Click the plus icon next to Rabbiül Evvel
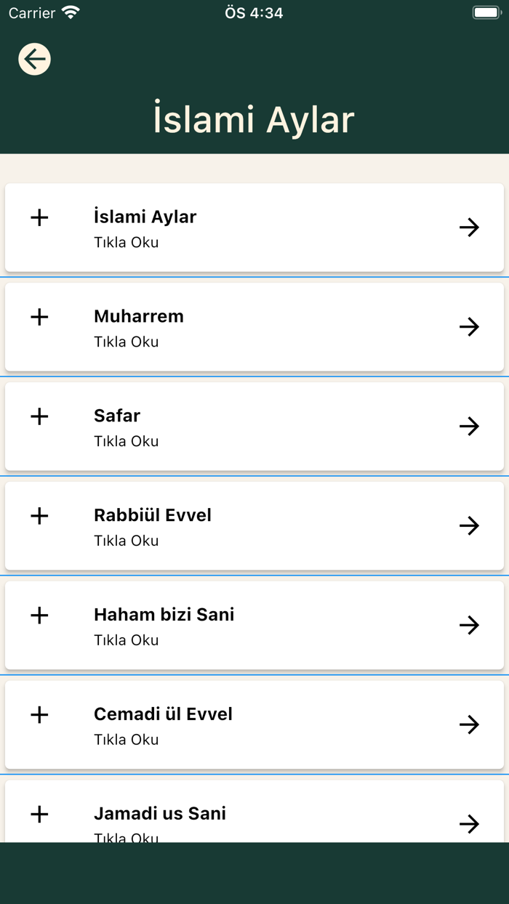 pyautogui.click(x=39, y=516)
